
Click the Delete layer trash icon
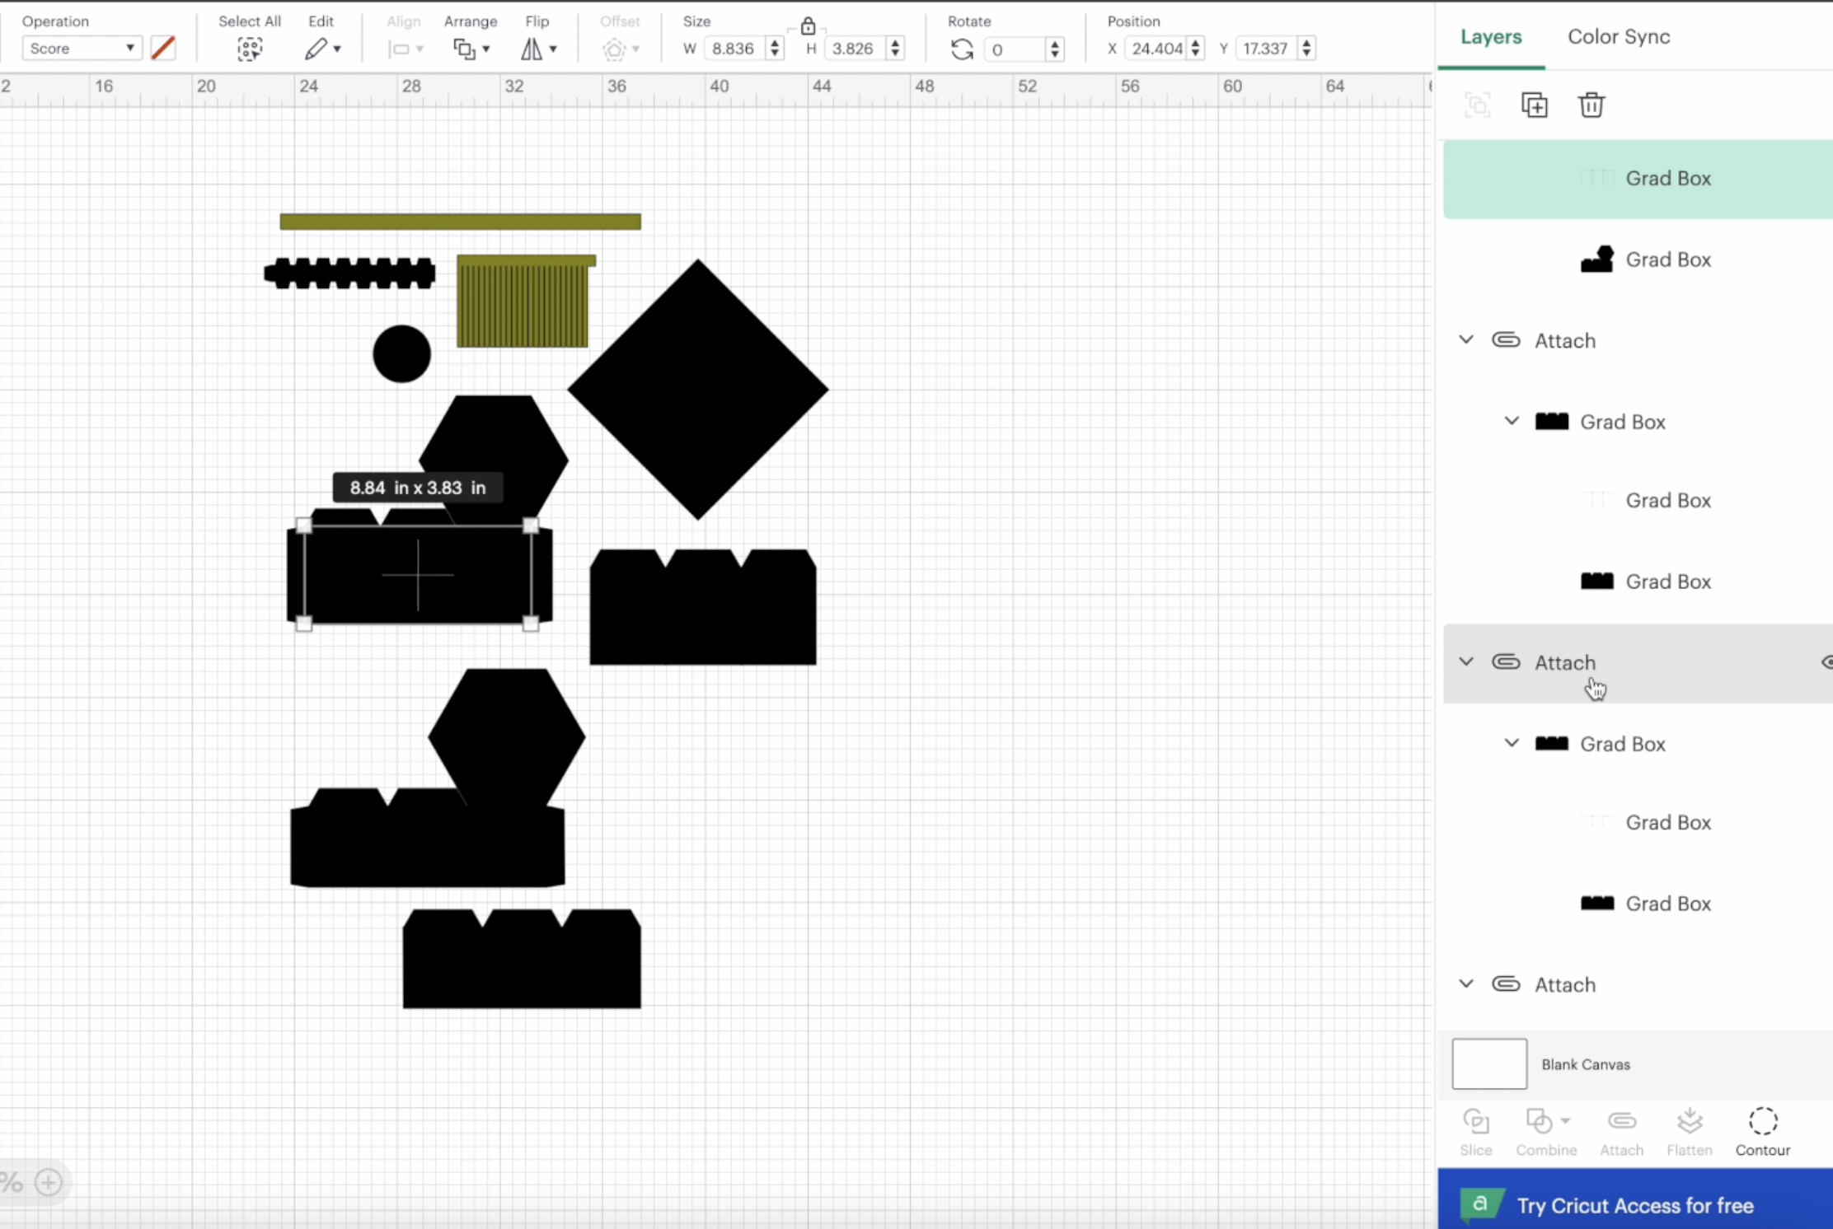click(x=1592, y=105)
